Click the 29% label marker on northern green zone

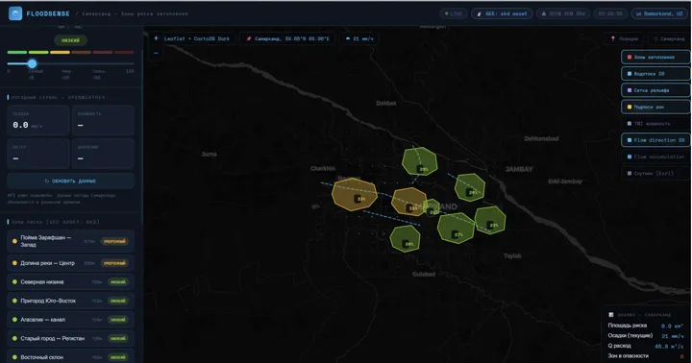(422, 169)
